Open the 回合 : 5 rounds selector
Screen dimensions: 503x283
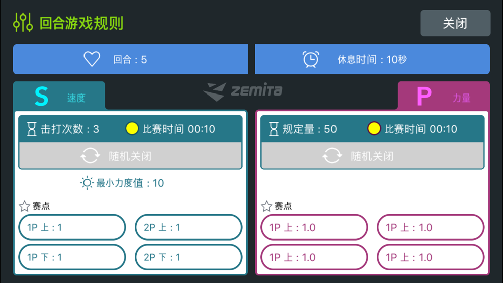(130, 59)
